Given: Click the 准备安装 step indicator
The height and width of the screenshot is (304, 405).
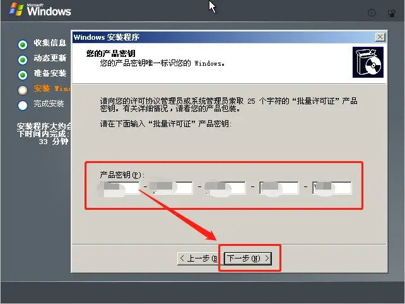Looking at the screenshot, I should coord(23,75).
